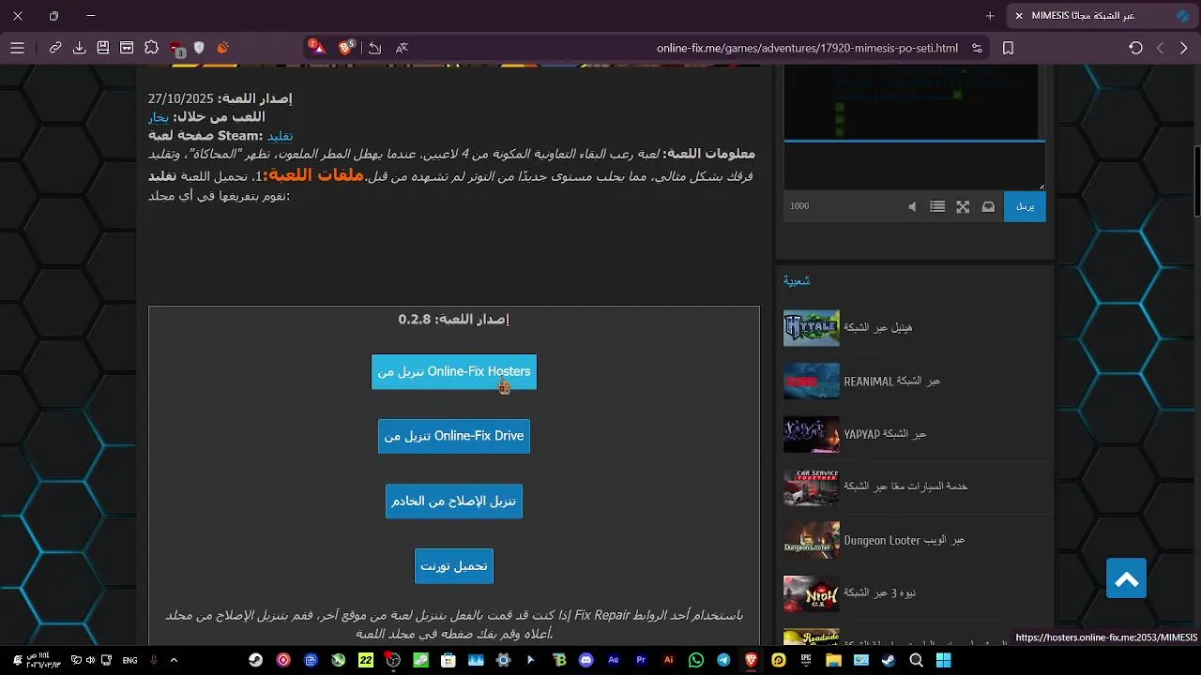
Task: Click the Nioh game thumbnail
Action: (x=812, y=593)
